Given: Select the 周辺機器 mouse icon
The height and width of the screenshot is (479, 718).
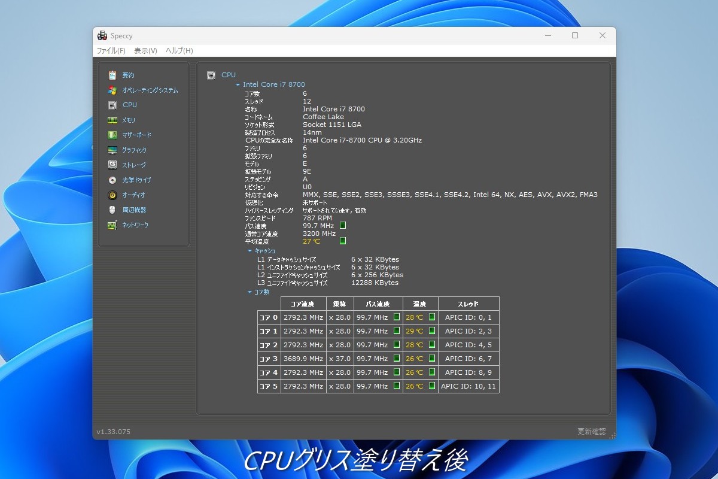Looking at the screenshot, I should [x=112, y=210].
